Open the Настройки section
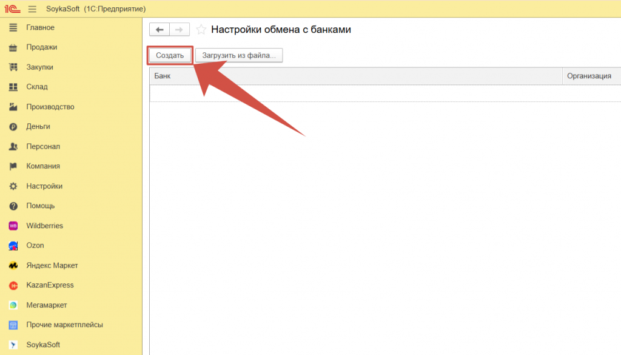 coord(44,186)
